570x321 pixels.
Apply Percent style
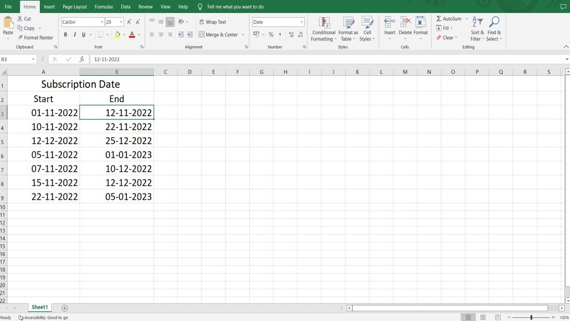pyautogui.click(x=271, y=35)
